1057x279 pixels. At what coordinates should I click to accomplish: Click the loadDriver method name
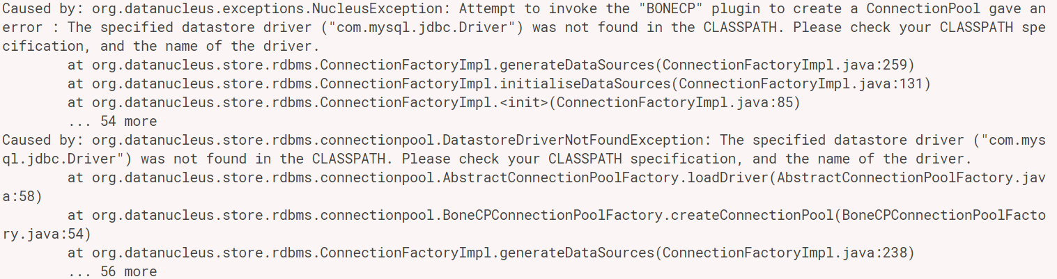727,177
